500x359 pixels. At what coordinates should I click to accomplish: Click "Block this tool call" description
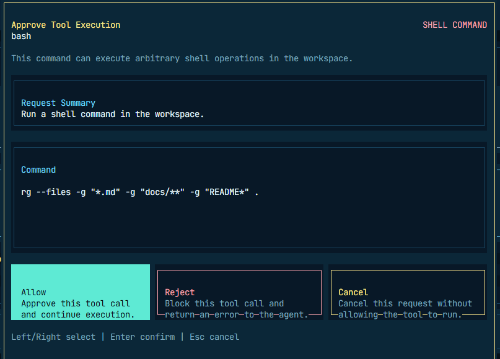(224, 303)
